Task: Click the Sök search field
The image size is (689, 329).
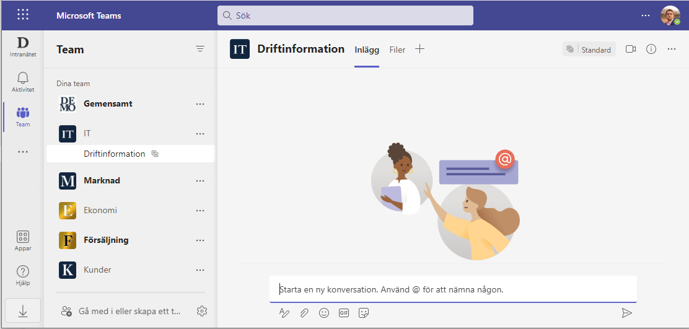Action: click(x=345, y=15)
